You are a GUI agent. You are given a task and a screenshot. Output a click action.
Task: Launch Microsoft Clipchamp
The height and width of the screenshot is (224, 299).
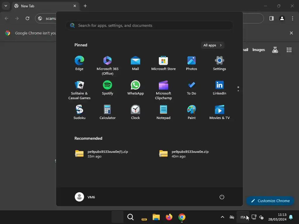tap(164, 90)
